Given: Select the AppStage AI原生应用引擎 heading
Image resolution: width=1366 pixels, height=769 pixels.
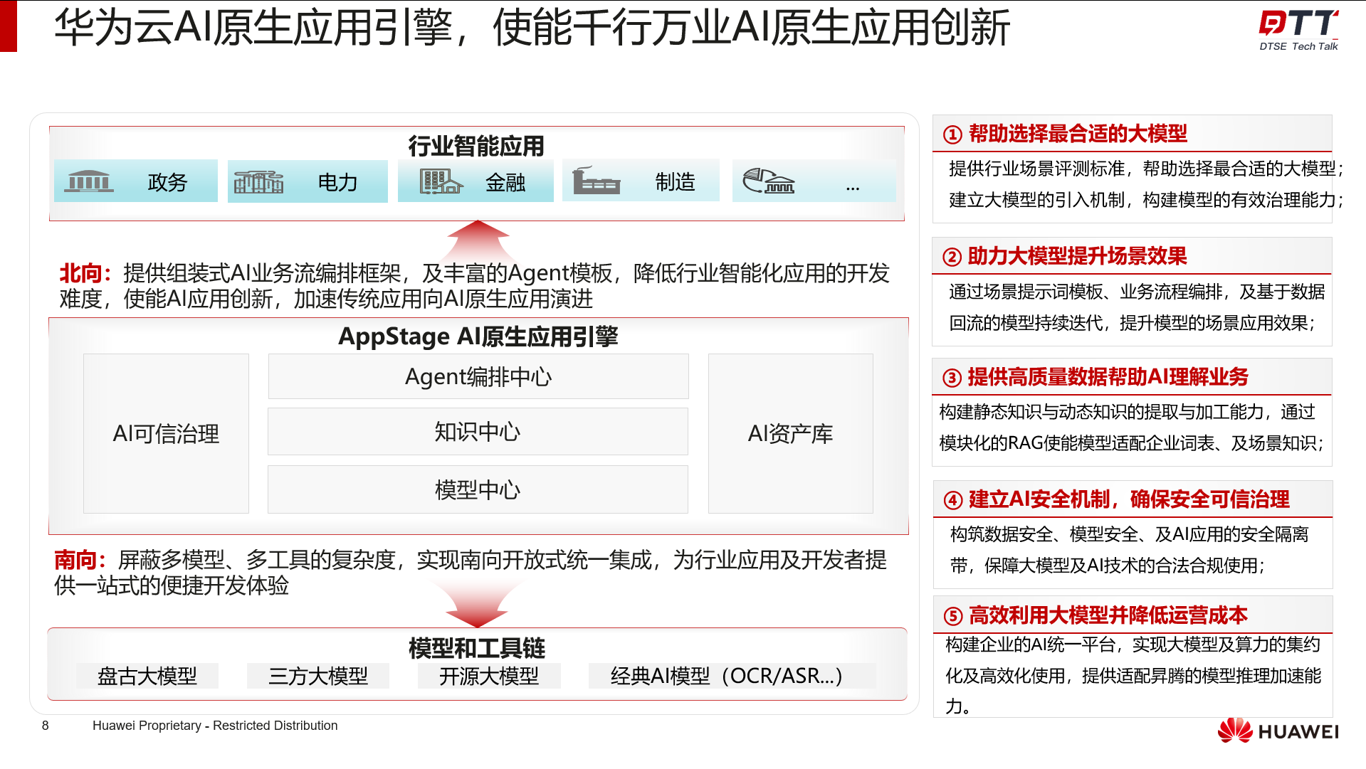Looking at the screenshot, I should pyautogui.click(x=478, y=336).
